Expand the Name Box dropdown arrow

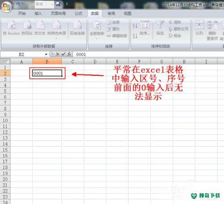click(x=46, y=54)
